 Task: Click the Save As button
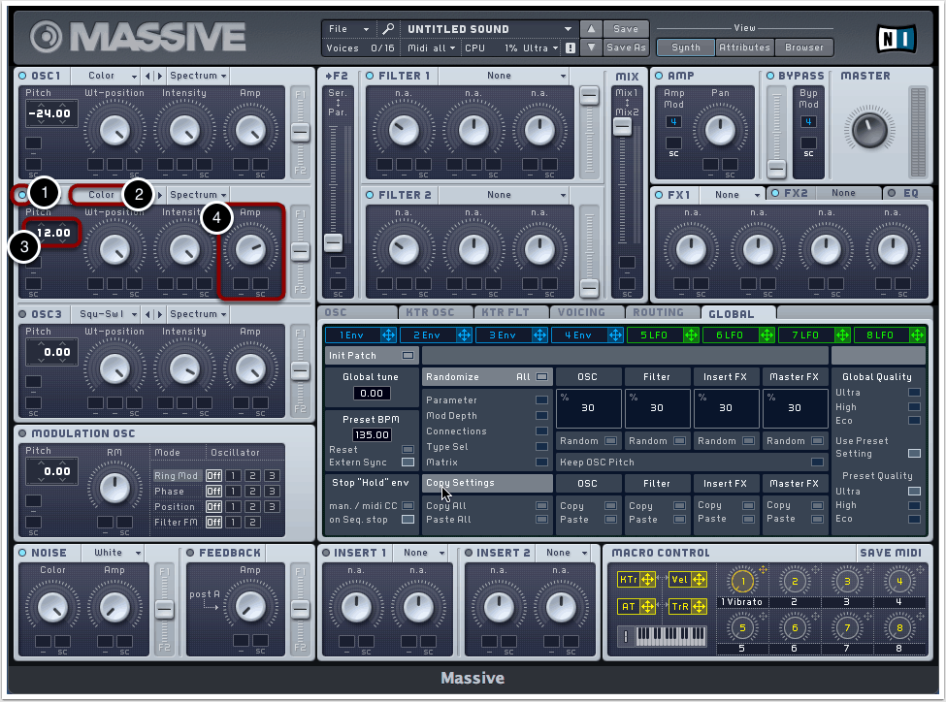(626, 48)
